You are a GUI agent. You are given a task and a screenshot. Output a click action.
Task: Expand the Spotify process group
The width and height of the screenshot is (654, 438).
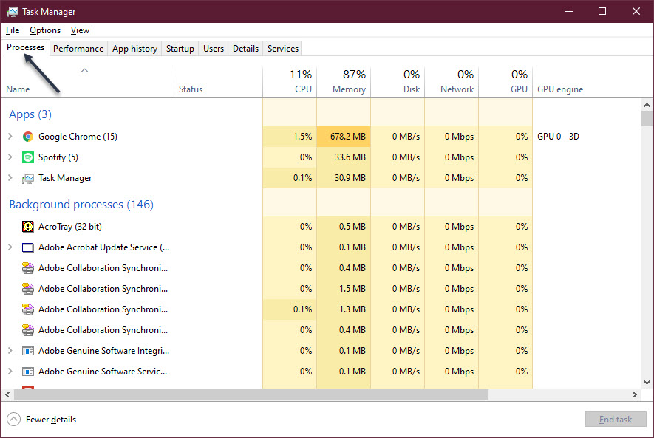10,157
